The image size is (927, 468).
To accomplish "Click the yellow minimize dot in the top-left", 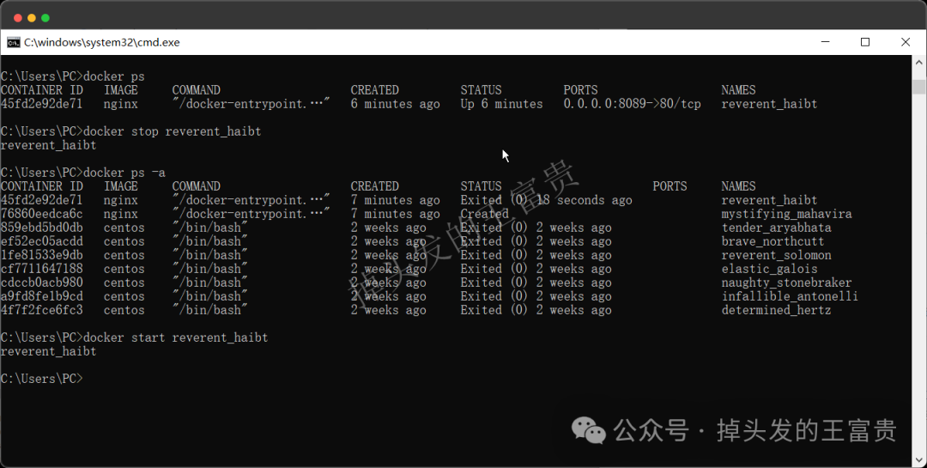I will pos(32,18).
